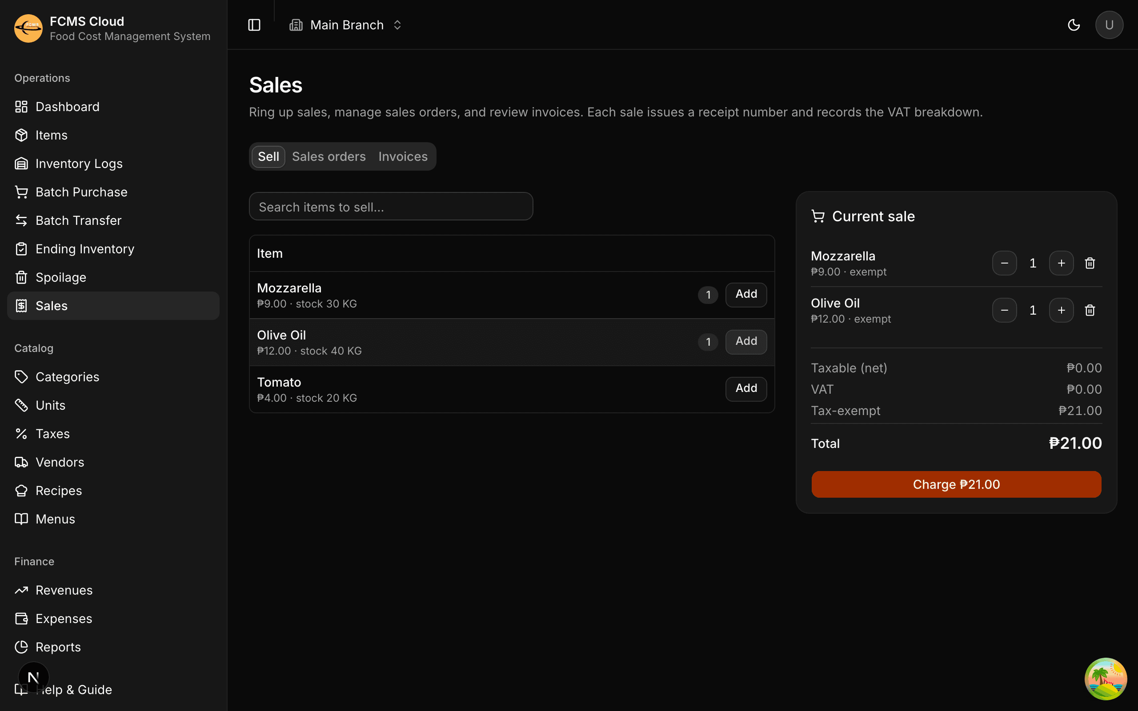Click the Current sale cart icon

[818, 216]
